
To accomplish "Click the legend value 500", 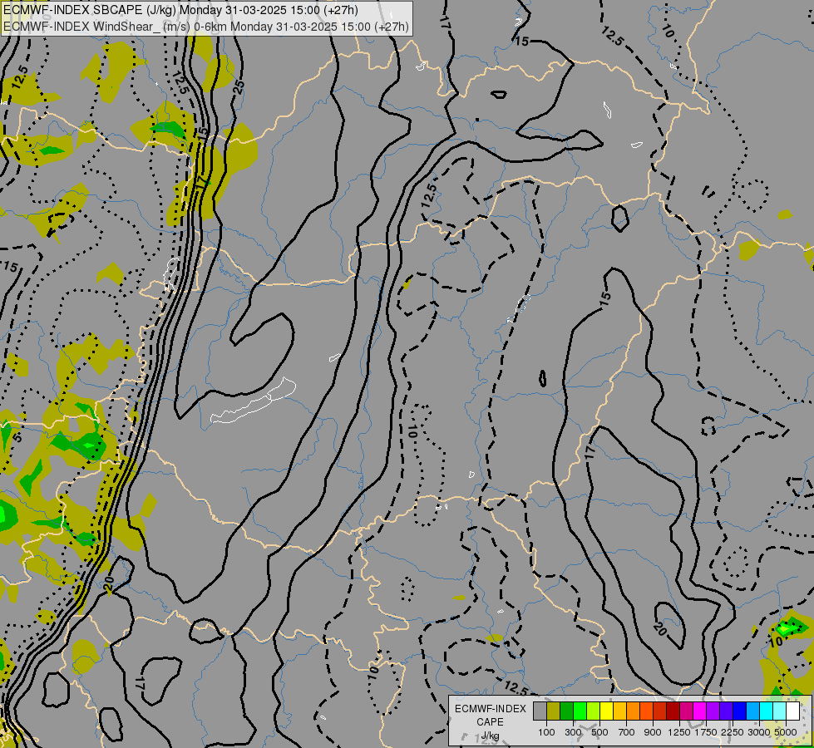I will (599, 732).
